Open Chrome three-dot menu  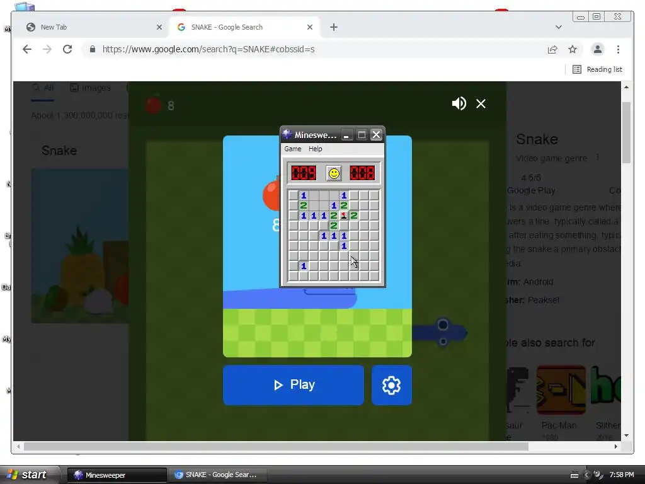pyautogui.click(x=619, y=49)
